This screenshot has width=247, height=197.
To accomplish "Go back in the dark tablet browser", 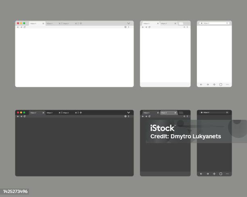I will coord(143,117).
